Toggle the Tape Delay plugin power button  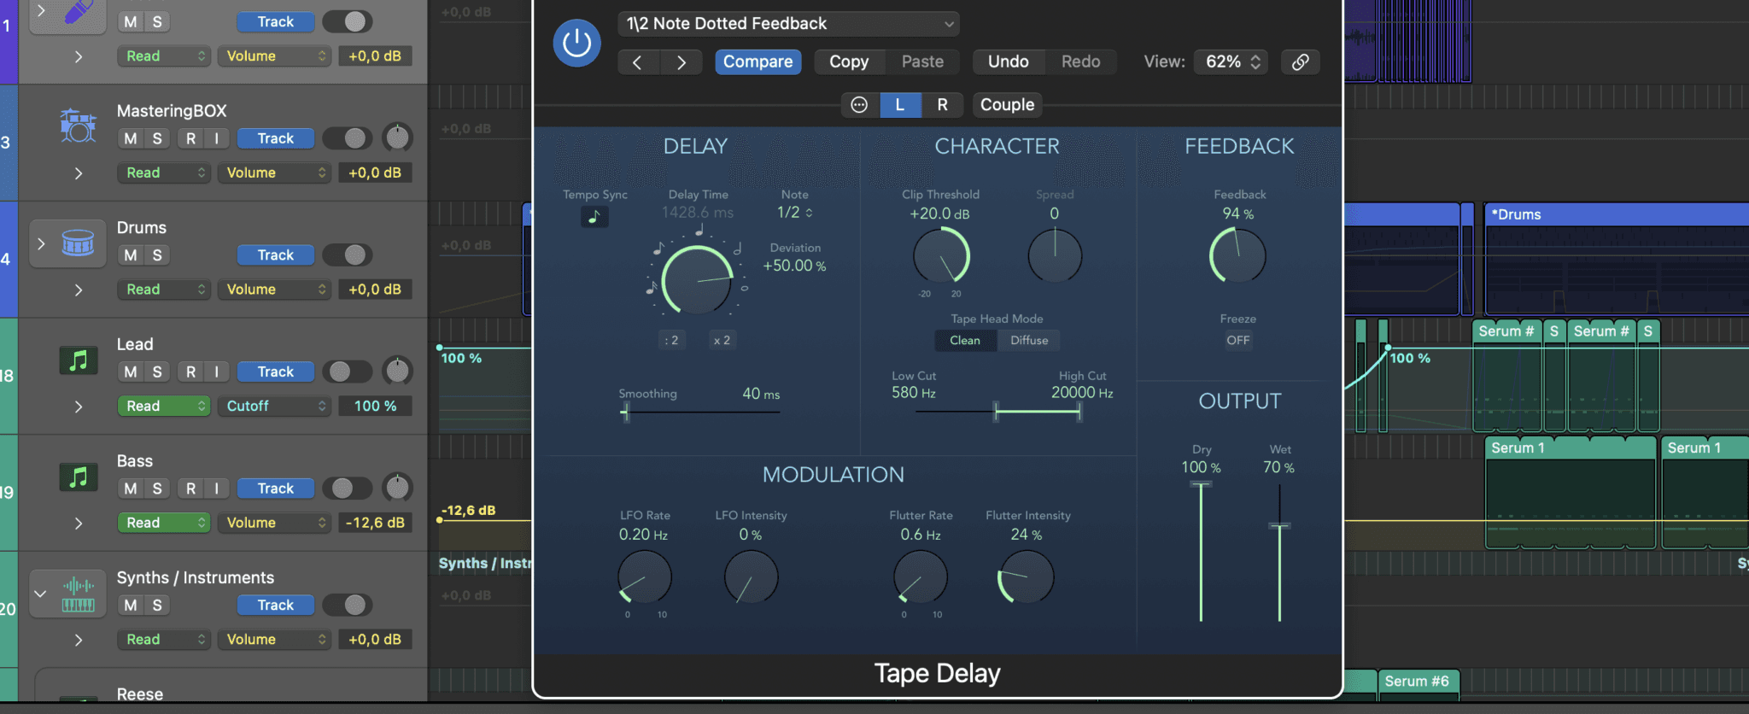tap(576, 43)
